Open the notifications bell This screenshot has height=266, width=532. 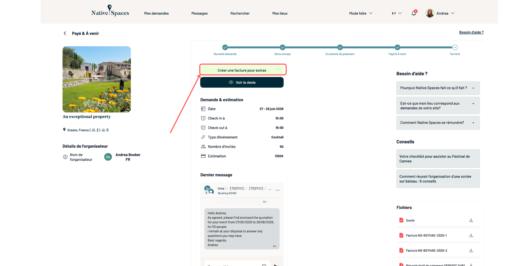(x=414, y=13)
